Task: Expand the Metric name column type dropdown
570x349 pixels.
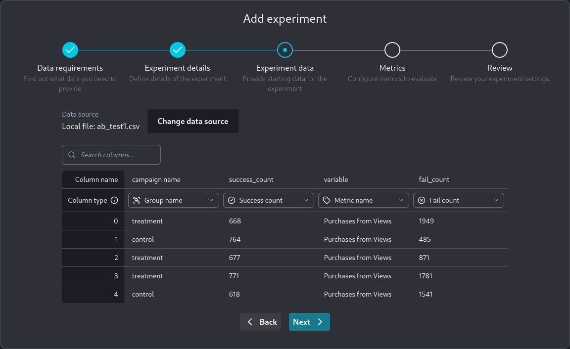Action: pyautogui.click(x=363, y=200)
